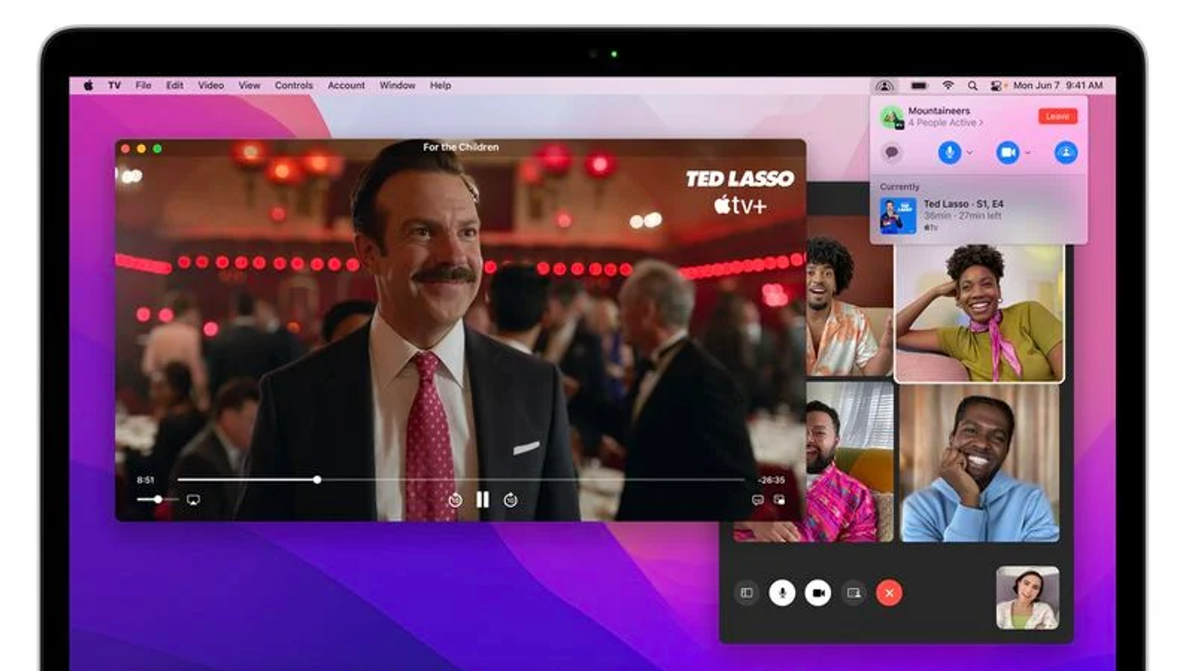Share screen from FaceTime window
Viewport: 1193px width, 671px height.
click(x=854, y=593)
